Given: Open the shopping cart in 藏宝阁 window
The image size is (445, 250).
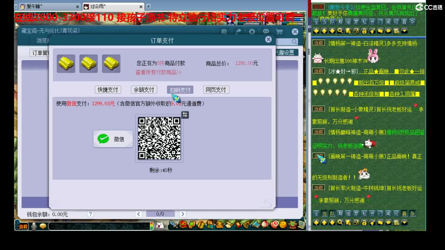Looking at the screenshot, I should point(279,32).
